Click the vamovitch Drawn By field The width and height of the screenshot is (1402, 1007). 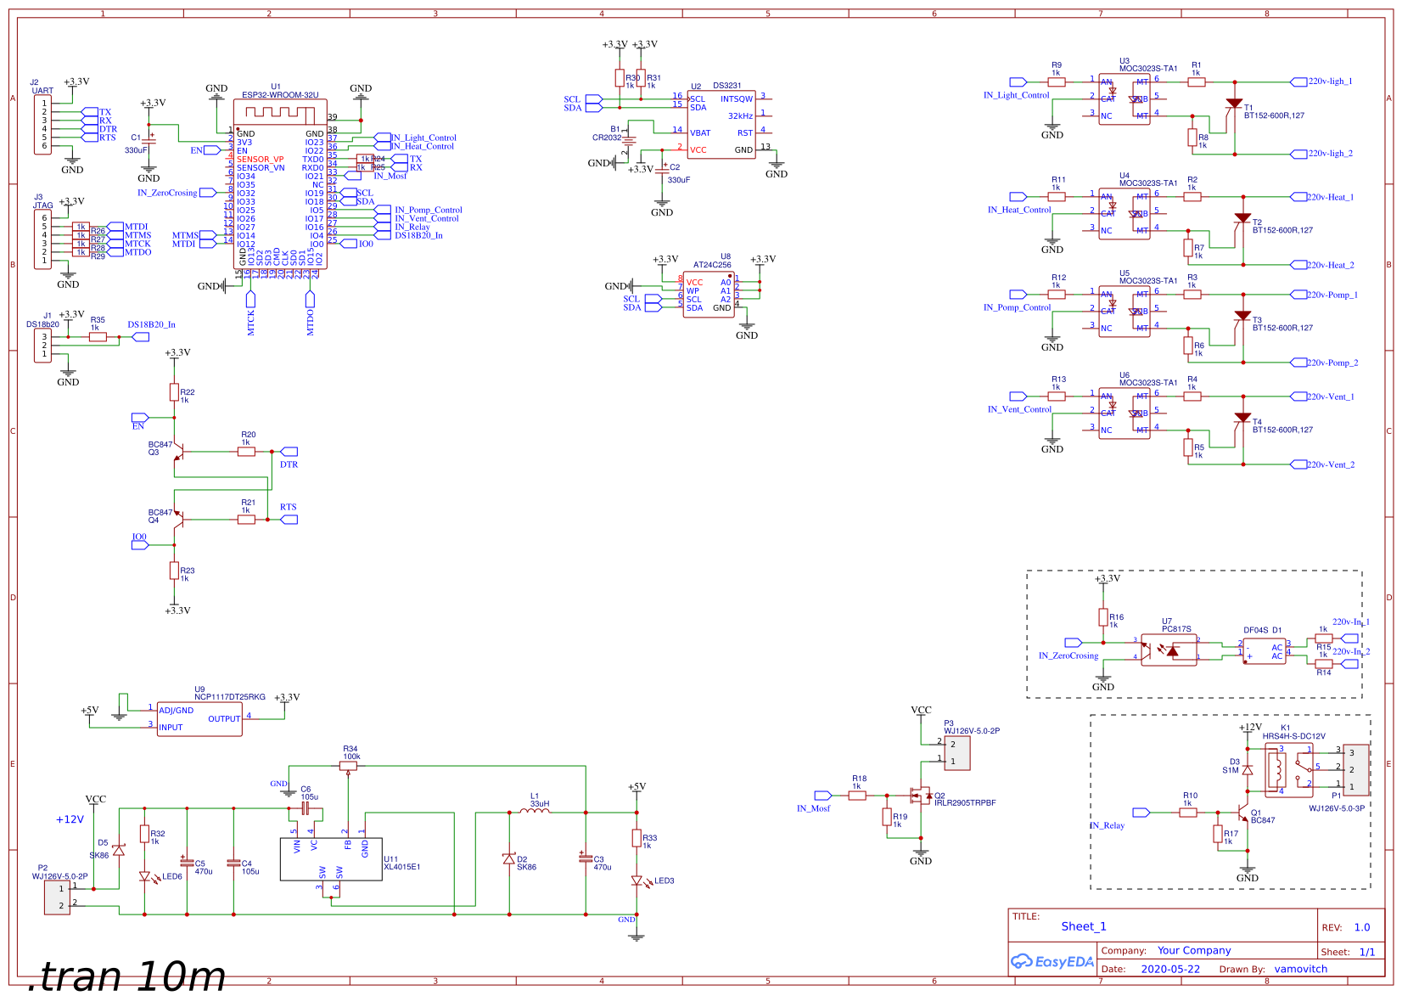(x=1300, y=969)
